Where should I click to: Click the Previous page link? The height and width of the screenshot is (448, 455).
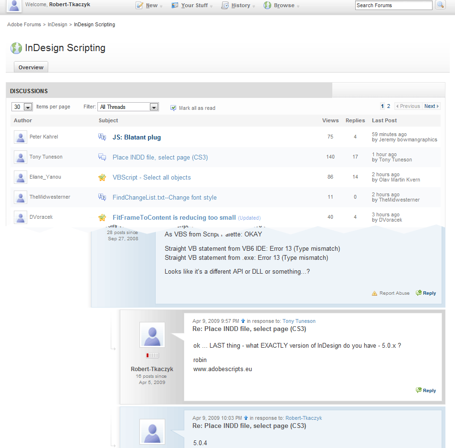tap(408, 106)
